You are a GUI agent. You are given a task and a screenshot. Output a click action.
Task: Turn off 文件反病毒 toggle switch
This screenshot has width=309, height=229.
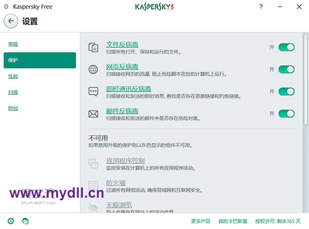286,47
